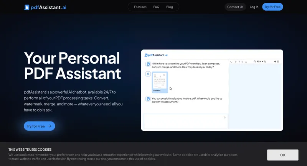307x166 pixels.
Task: Click the pdfAssistant.ai logo inside demo window
Action: click(x=156, y=55)
